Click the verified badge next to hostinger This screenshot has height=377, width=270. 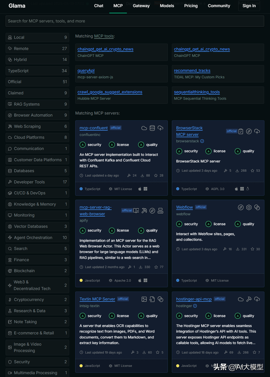pos(195,306)
